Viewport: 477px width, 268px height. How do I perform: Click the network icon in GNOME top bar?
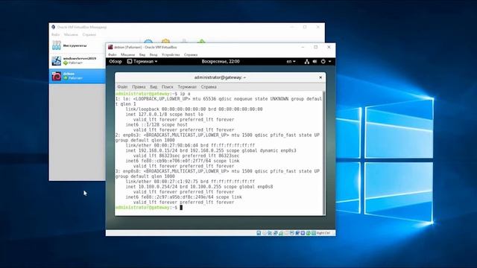pos(306,61)
